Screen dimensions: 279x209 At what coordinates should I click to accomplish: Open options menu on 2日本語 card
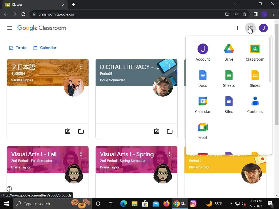click(81, 67)
